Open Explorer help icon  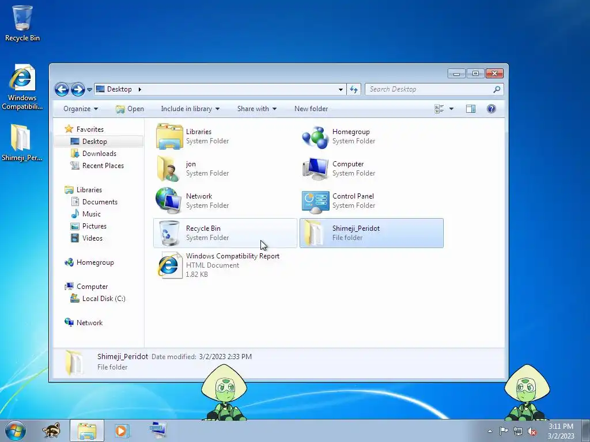[491, 109]
